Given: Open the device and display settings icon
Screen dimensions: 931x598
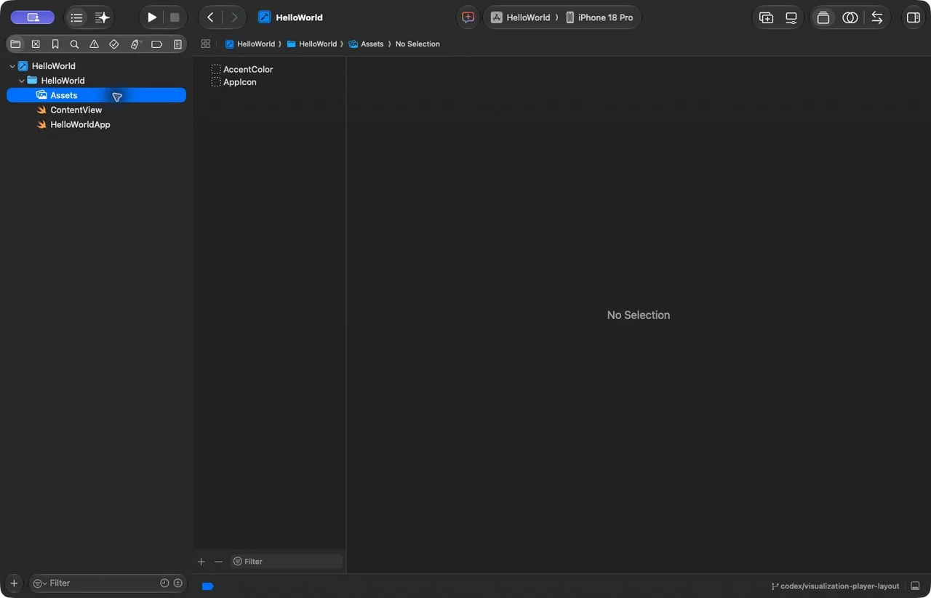Looking at the screenshot, I should (791, 17).
